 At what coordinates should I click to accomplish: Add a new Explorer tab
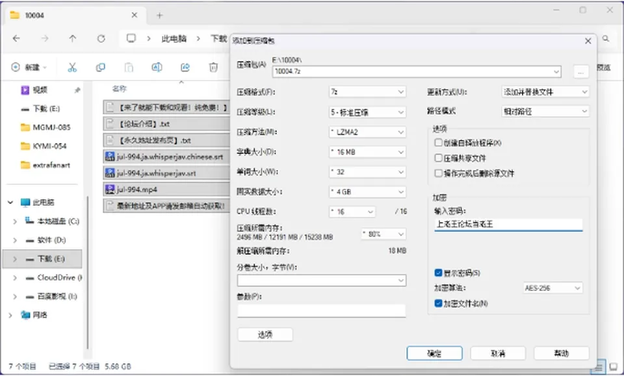point(160,16)
